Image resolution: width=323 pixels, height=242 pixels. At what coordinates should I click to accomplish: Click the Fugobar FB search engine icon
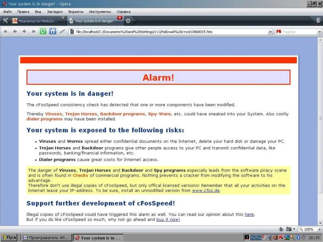tap(279, 32)
